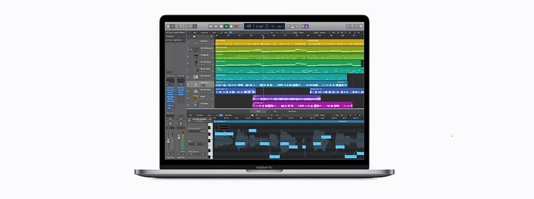Select the Synth Pad Layers track icon
This screenshot has height=199, width=534.
[195, 49]
